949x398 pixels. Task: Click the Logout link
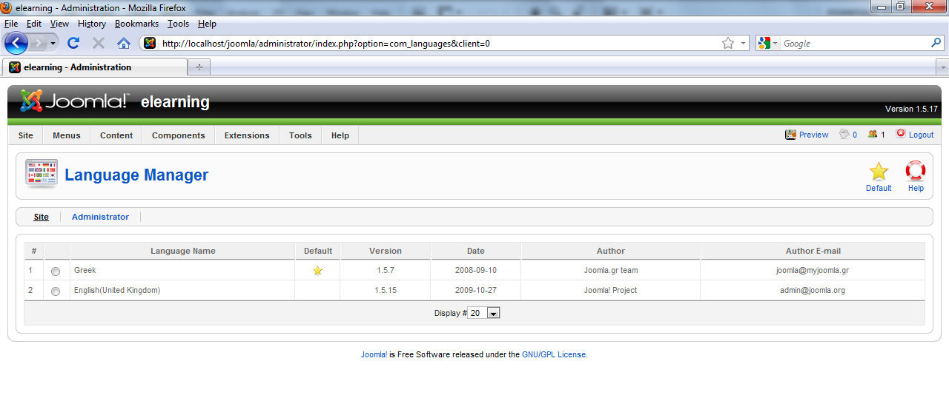[922, 135]
